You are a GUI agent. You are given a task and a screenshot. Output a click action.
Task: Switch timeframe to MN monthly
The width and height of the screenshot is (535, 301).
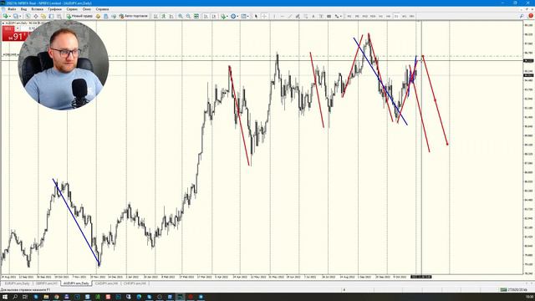coord(412,16)
